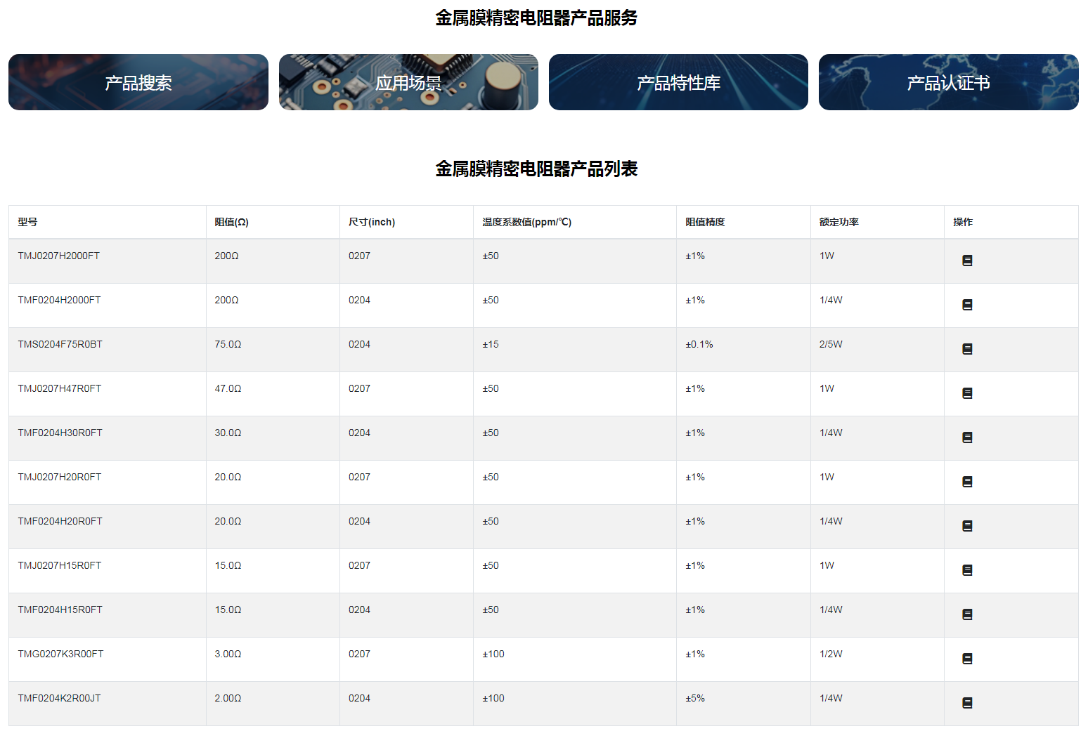Click the 型号 column header
The width and height of the screenshot is (1088, 731).
pyautogui.click(x=28, y=222)
